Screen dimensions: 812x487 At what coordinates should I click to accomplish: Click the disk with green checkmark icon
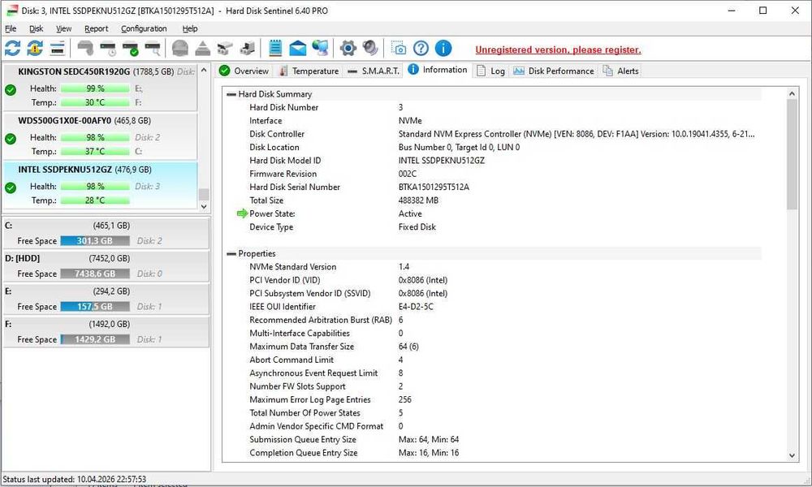pyautogui.click(x=131, y=49)
